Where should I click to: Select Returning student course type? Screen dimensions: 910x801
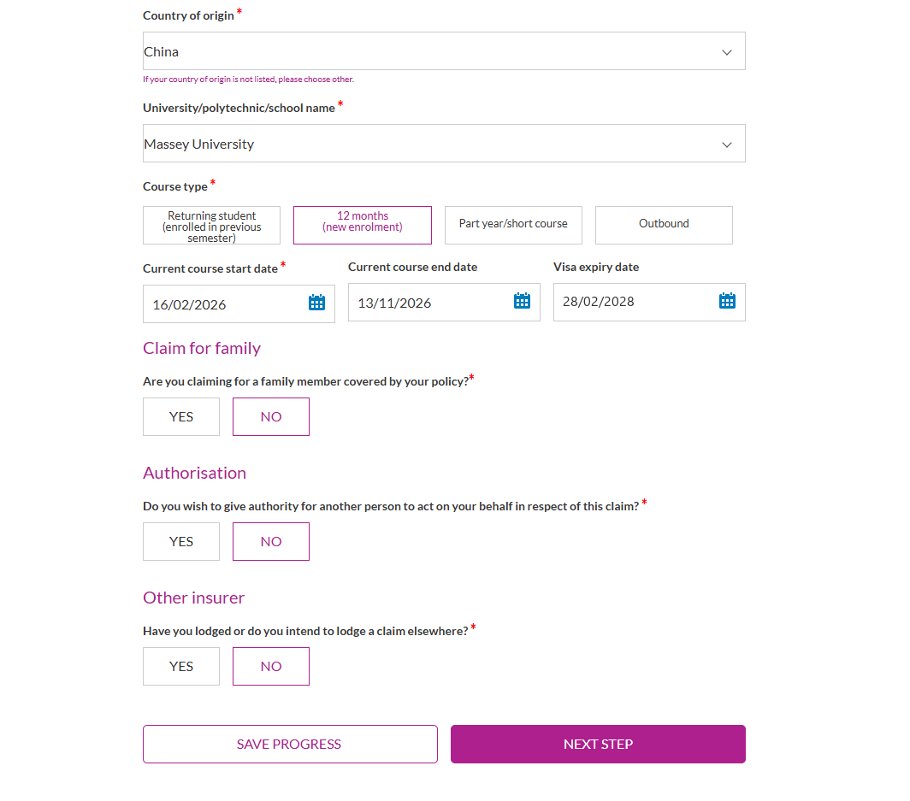(x=212, y=225)
